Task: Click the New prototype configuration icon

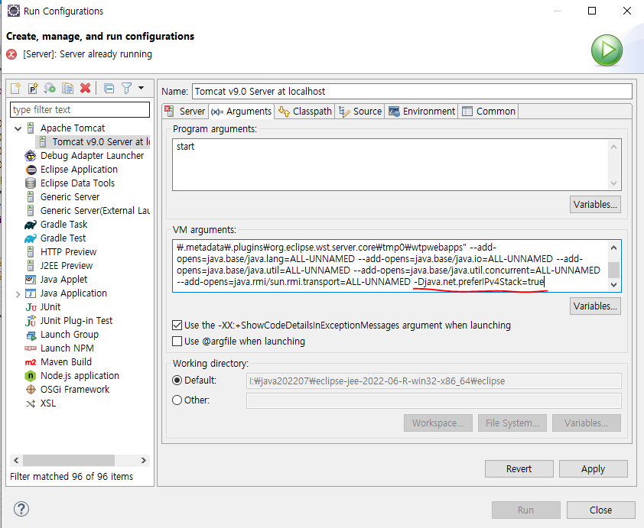Action: coord(33,88)
